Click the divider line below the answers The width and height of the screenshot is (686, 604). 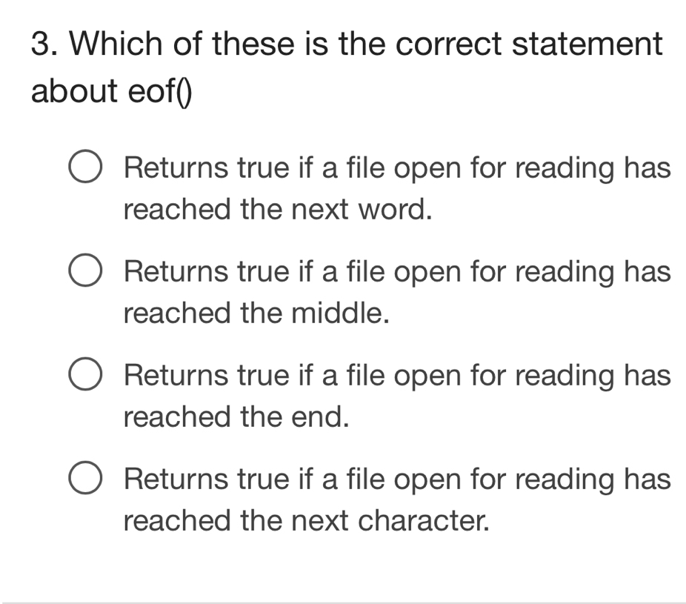point(343,603)
